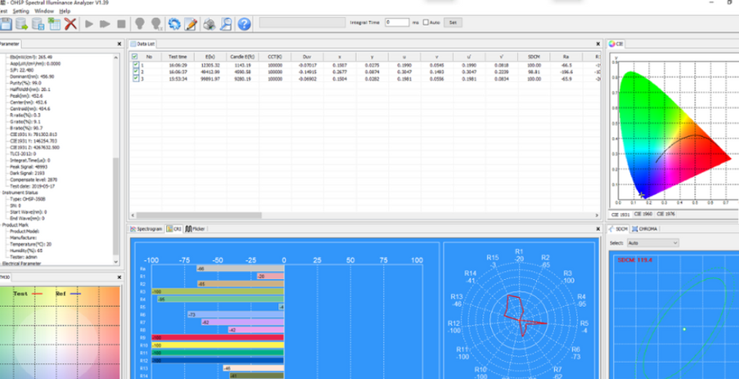Click the database save icon
This screenshot has height=379, width=739.
(x=38, y=24)
